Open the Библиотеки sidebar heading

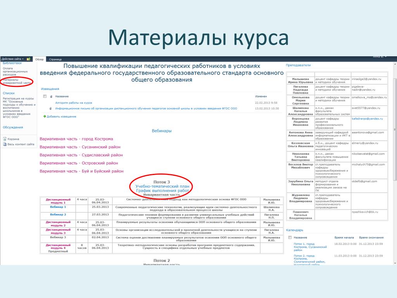(12, 63)
